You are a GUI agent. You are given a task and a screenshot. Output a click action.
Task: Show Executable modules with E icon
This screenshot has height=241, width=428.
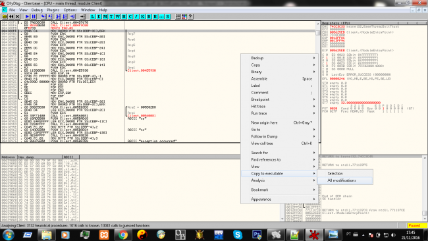click(99, 16)
